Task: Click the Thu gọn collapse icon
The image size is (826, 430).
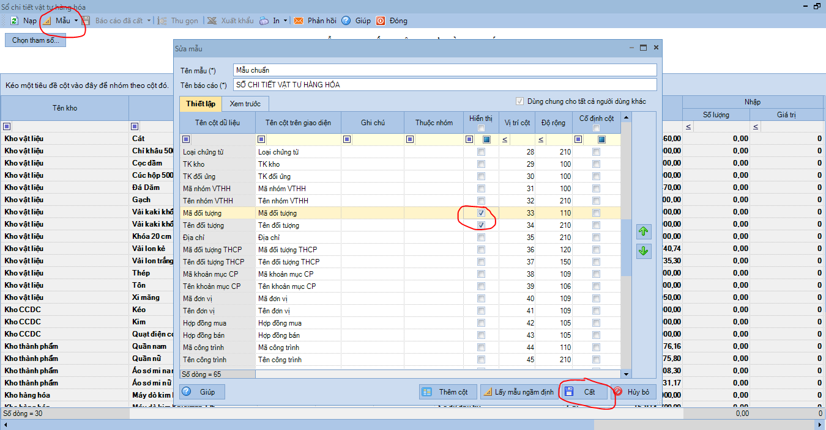Action: pos(162,21)
